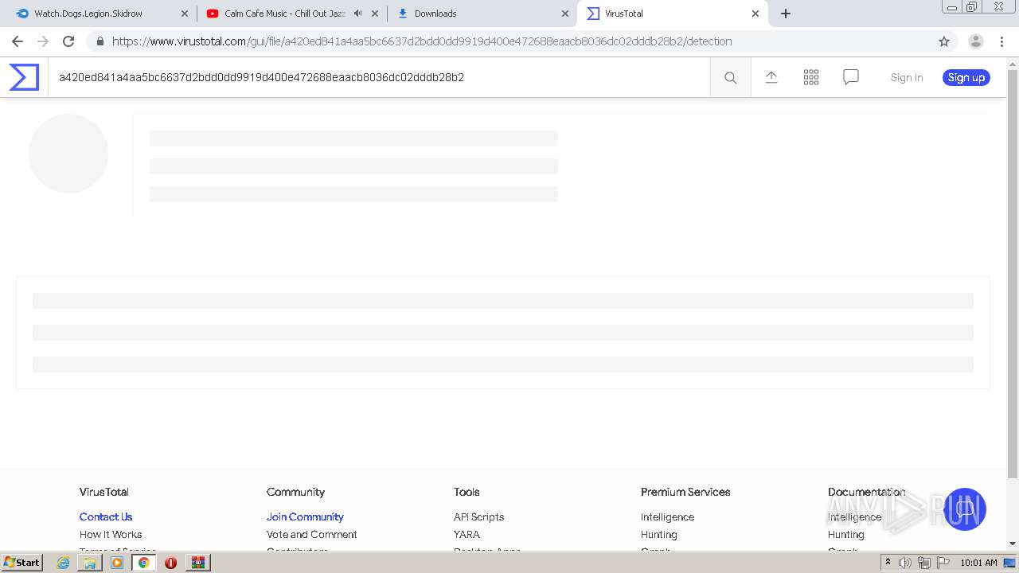Open Chrome three-dot menu
The width and height of the screenshot is (1019, 573).
tap(1001, 41)
